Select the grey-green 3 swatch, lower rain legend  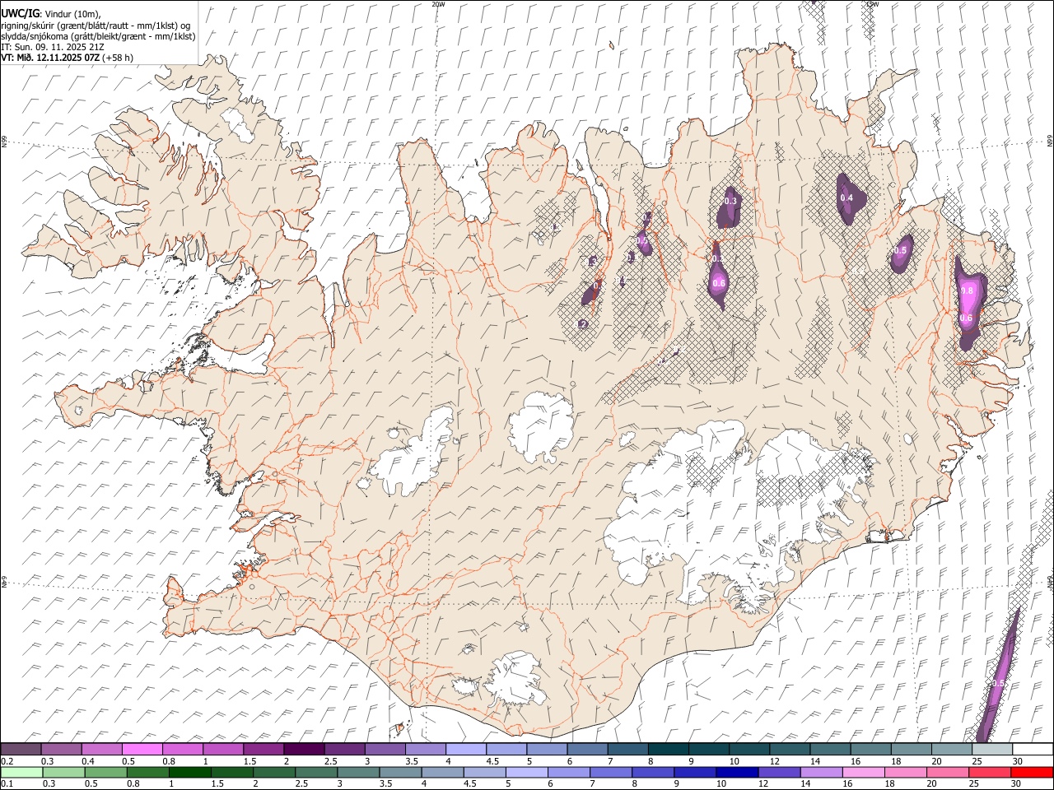click(358, 772)
